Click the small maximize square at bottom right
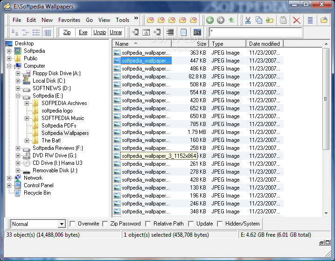Image resolution: width=335 pixels, height=261 pixels. point(328,243)
